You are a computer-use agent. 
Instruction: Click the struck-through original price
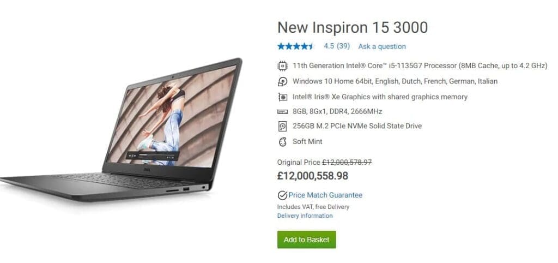(347, 162)
